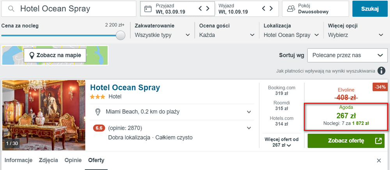This screenshot has width=390, height=170.
Task: Open the Przyjazd check-in date field
Action: point(177,9)
